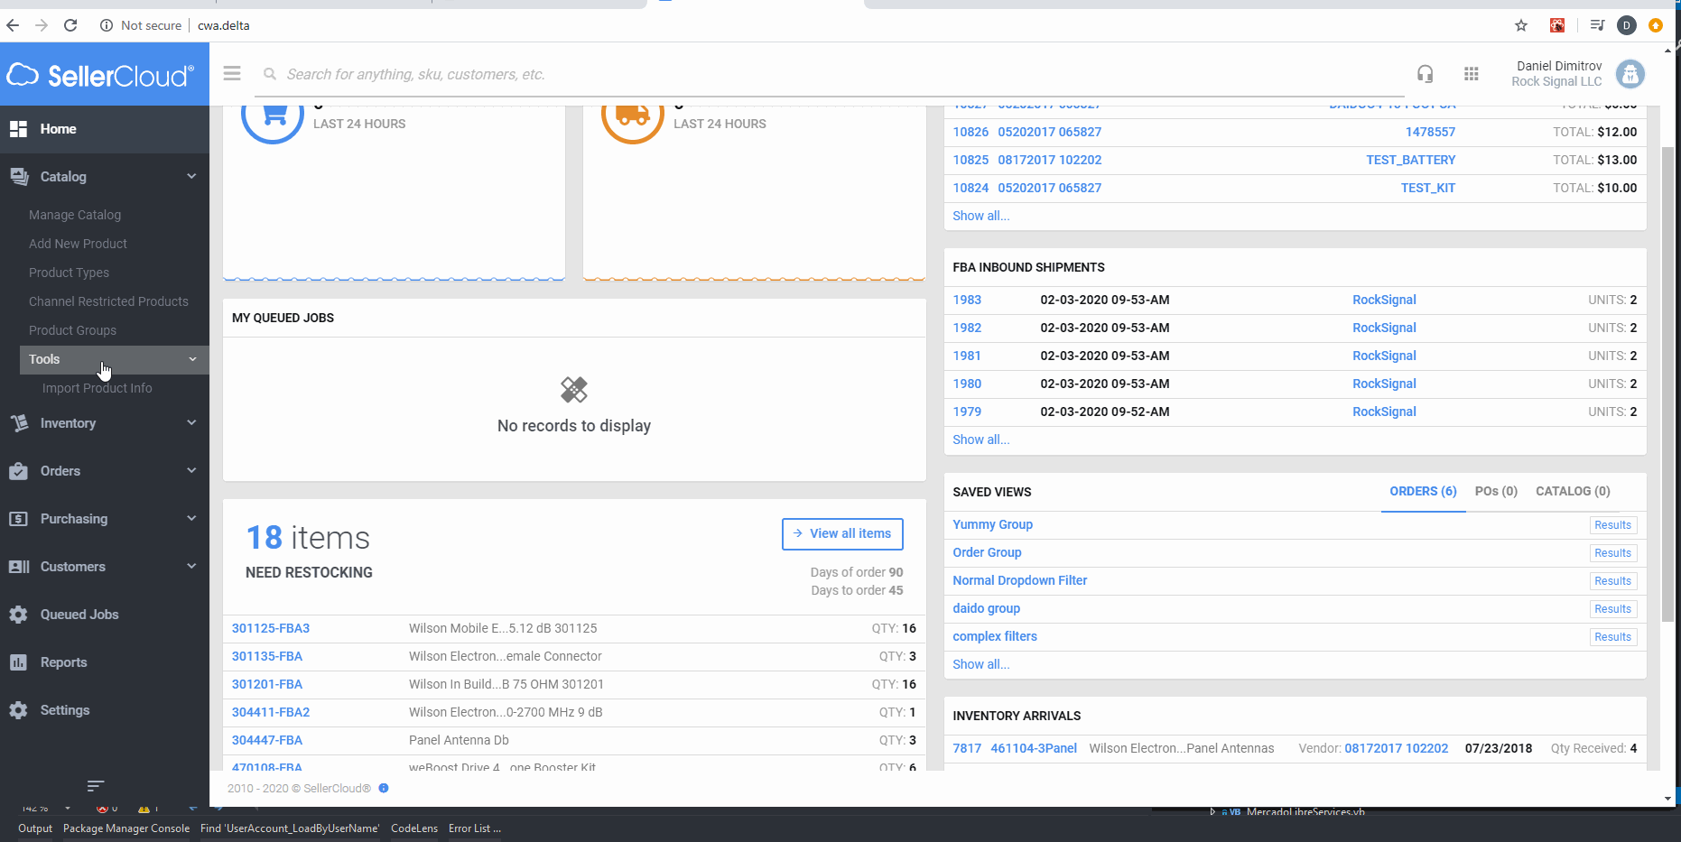
Task: Open RockSignal link for shipment 1979
Action: pyautogui.click(x=1384, y=412)
